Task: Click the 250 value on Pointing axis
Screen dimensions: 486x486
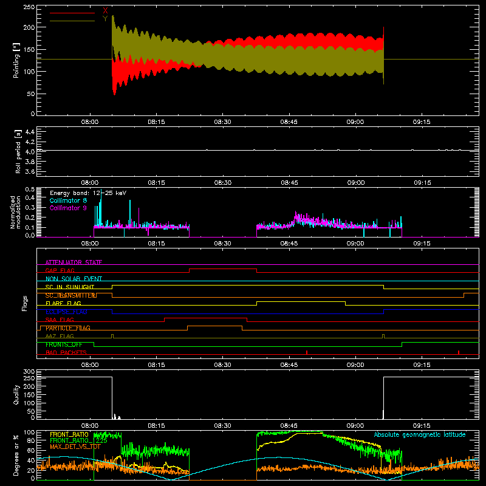Action: (x=29, y=7)
